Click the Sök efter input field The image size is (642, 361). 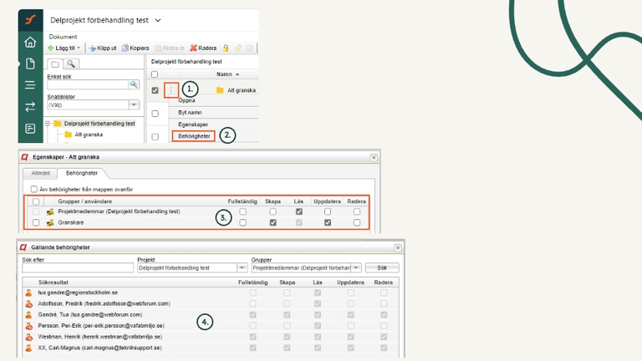[77, 268]
